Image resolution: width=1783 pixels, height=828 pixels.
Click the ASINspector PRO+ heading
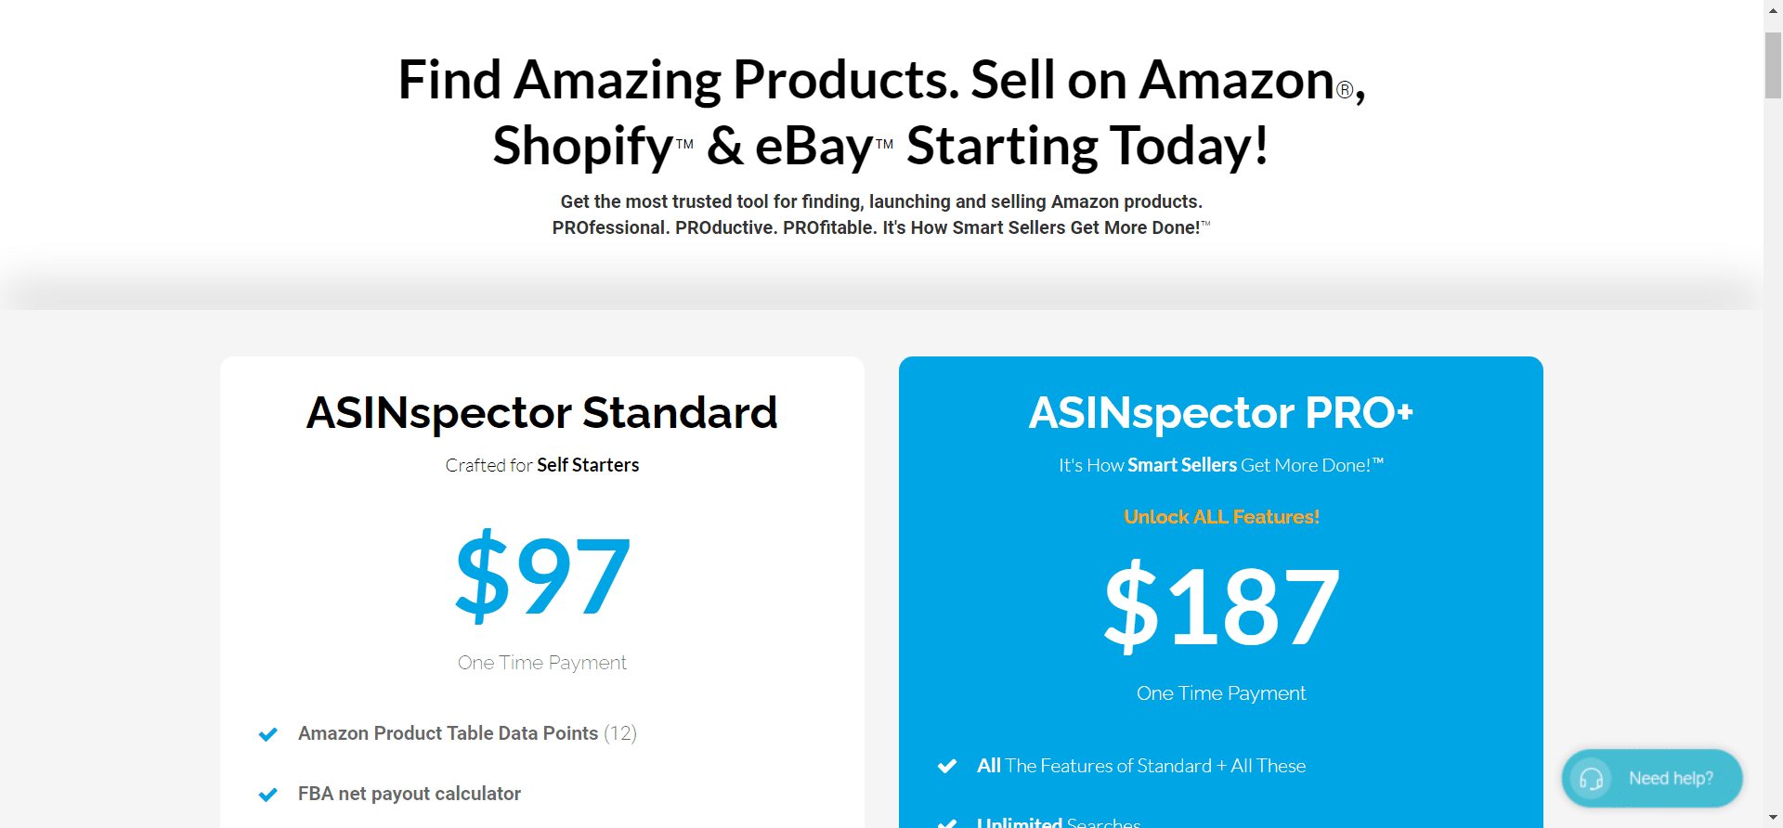tap(1221, 413)
